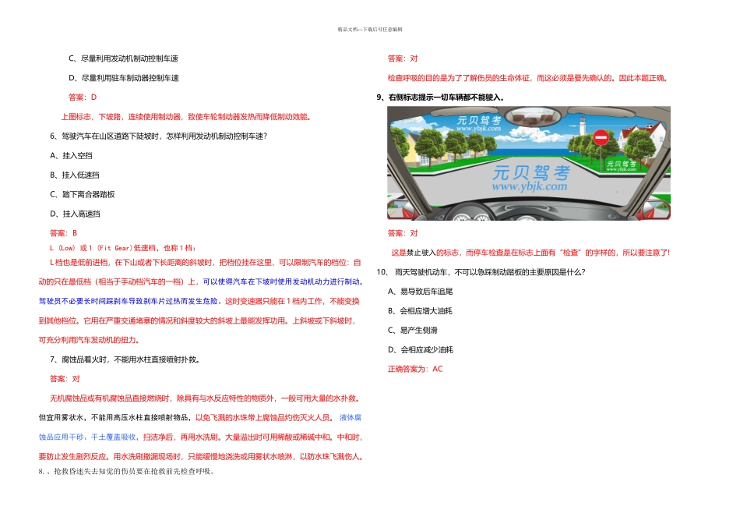Select option 'C、易产生侧滑'
Image resolution: width=740 pixels, height=524 pixels.
(413, 331)
